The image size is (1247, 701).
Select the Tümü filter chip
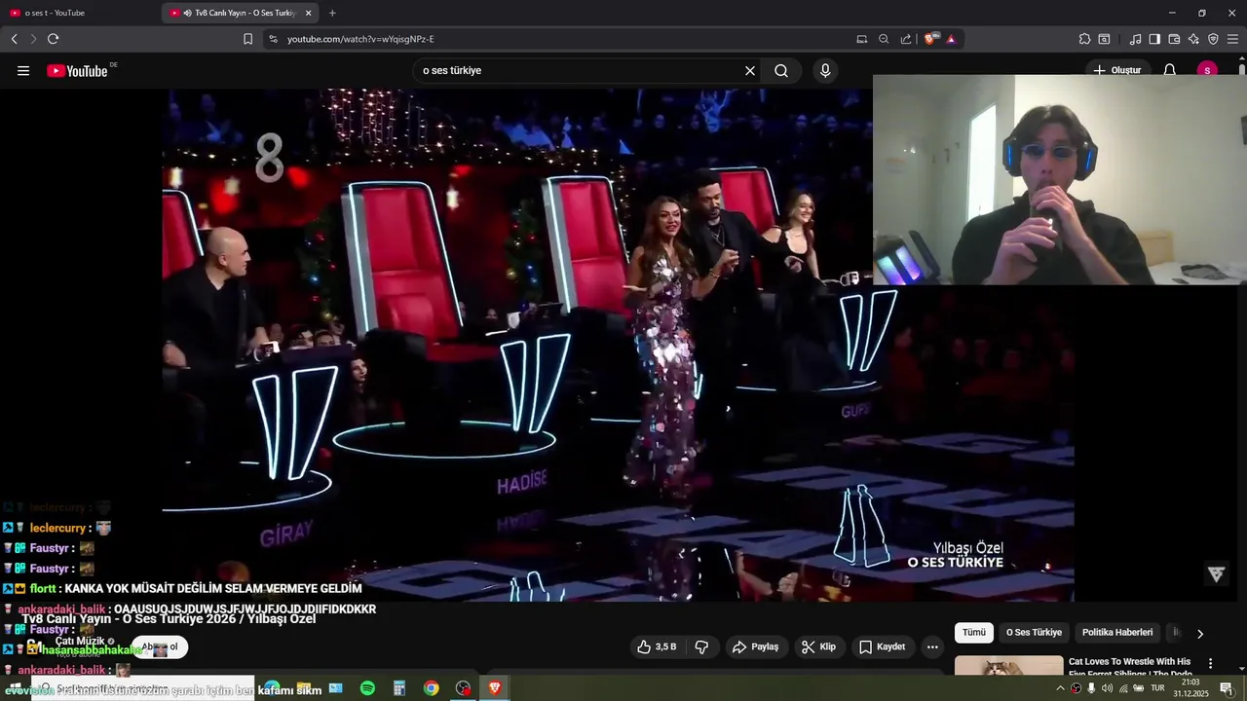(x=974, y=633)
